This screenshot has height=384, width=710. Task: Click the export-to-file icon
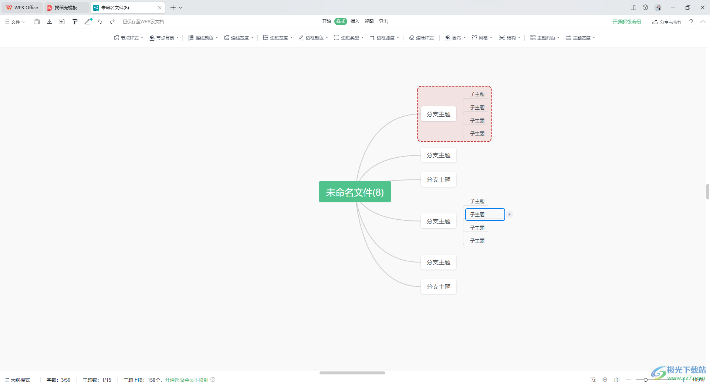tap(62, 22)
